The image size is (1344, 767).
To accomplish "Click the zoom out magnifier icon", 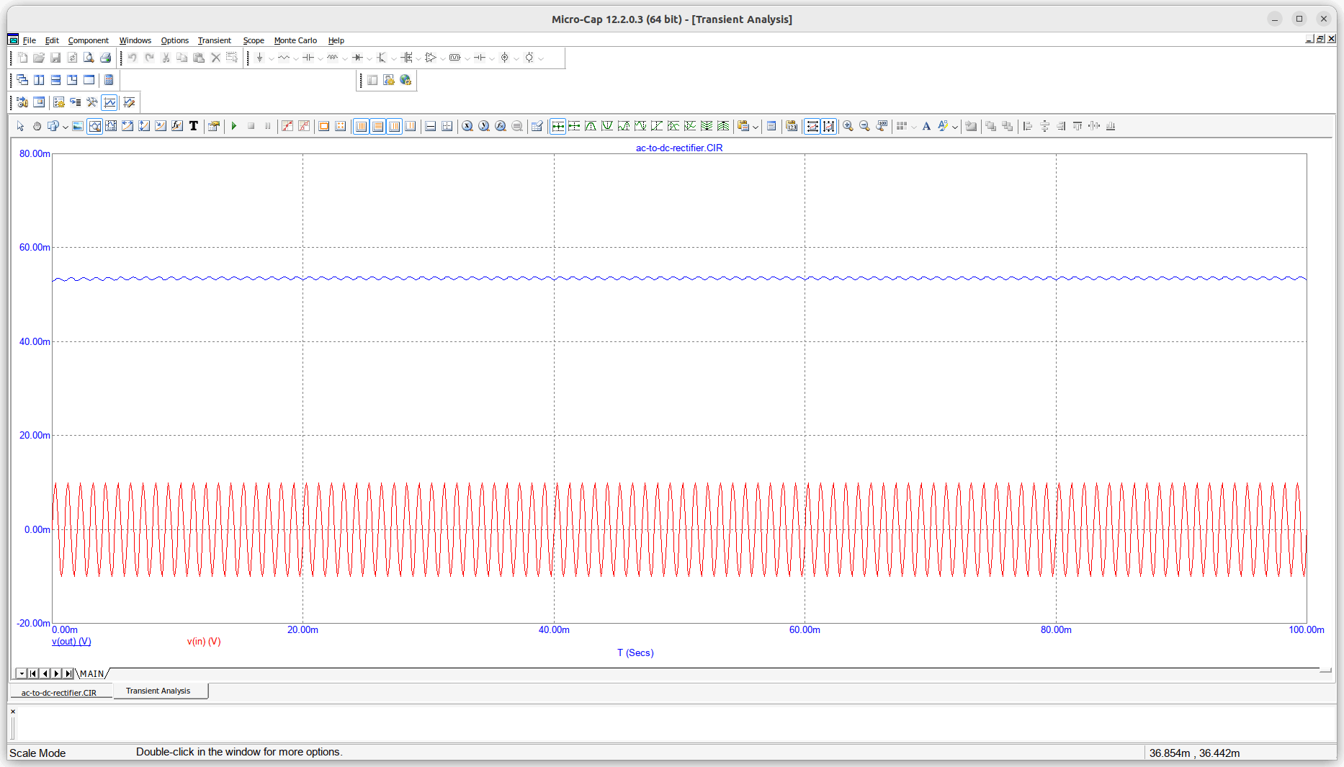I will [x=865, y=126].
